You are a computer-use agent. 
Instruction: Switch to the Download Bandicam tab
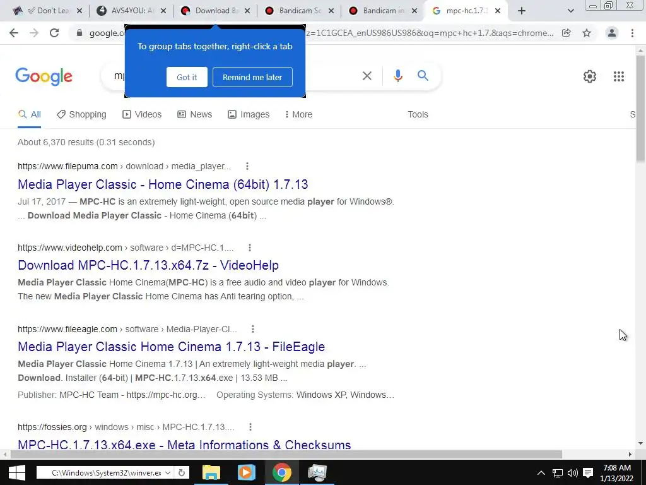pos(216,11)
